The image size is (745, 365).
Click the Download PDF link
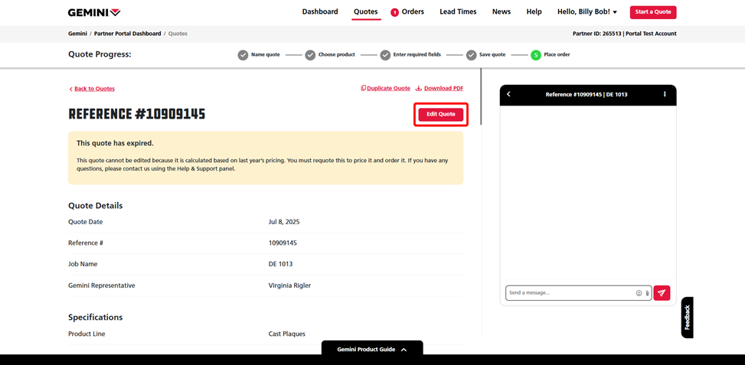point(439,89)
